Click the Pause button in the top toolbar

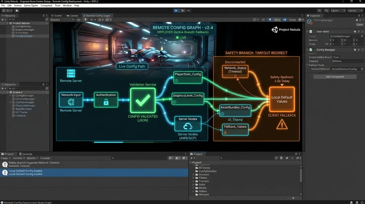pyautogui.click(x=183, y=11)
